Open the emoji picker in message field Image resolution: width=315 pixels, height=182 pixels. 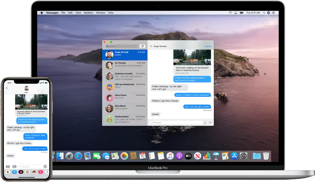(205, 122)
